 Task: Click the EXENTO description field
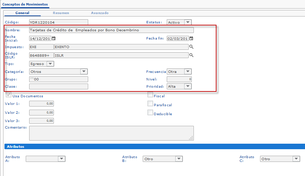[x=121, y=47]
